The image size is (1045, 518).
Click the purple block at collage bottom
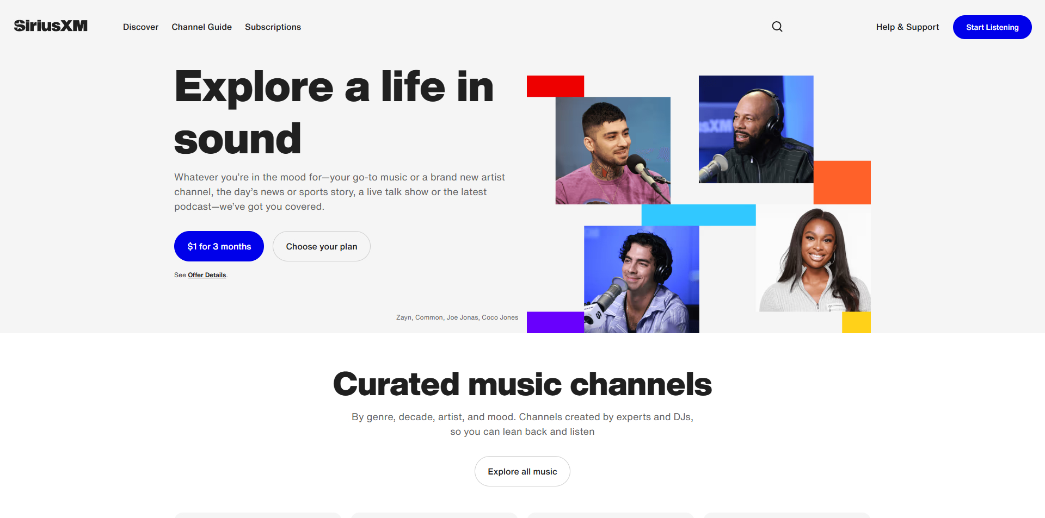tap(555, 322)
